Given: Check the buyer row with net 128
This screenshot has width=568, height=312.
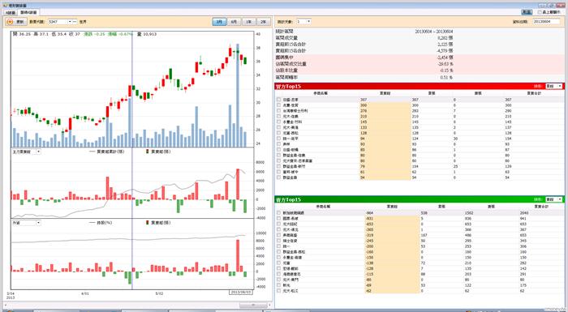Looking at the screenshot, I should [278, 133].
